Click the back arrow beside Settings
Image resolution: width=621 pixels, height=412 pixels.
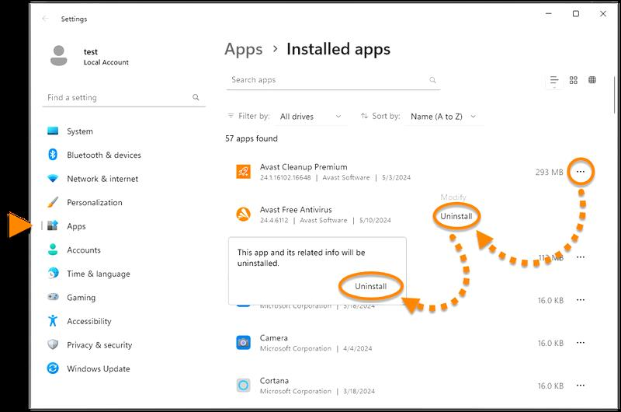tap(45, 19)
